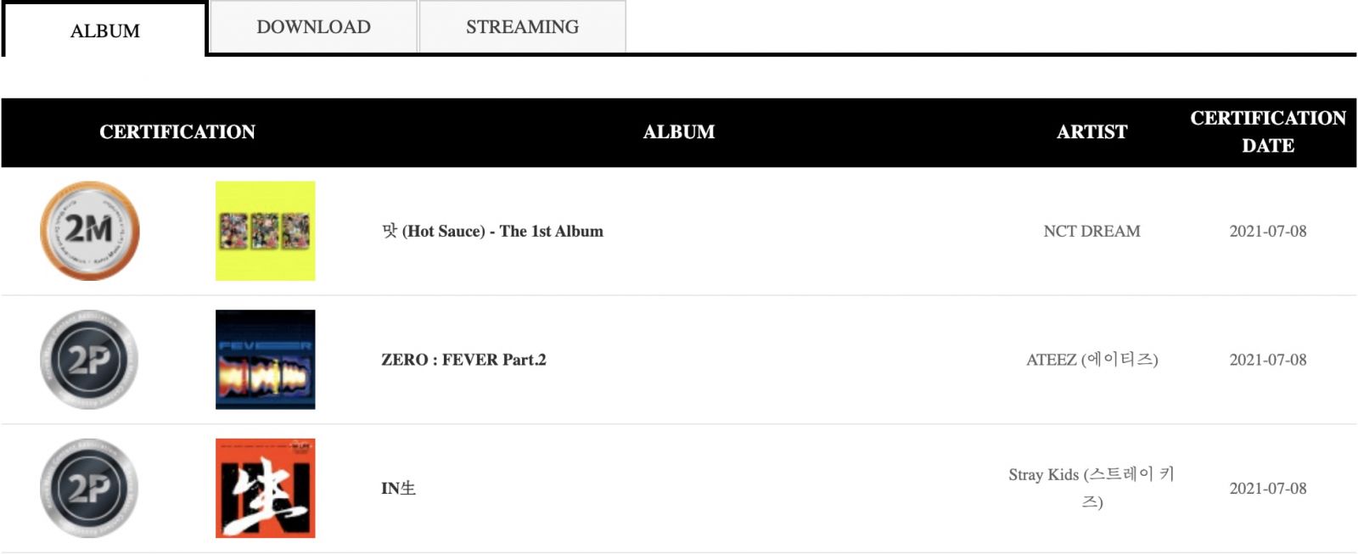The height and width of the screenshot is (554, 1358).
Task: Open the Hot Sauce album cover thumbnail
Action: 266,231
